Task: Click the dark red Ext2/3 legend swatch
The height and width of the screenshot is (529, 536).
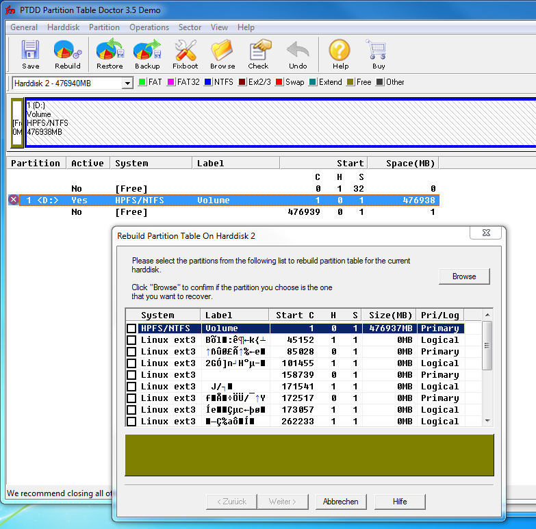Action: (242, 82)
